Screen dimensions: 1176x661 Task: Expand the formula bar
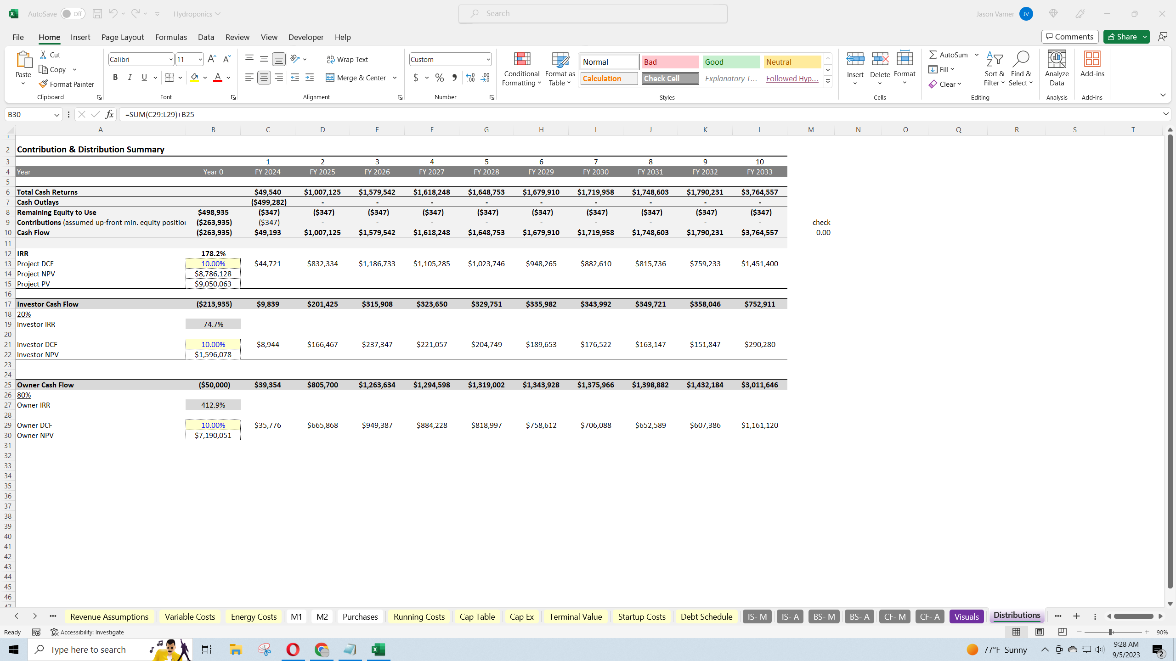tap(1166, 114)
